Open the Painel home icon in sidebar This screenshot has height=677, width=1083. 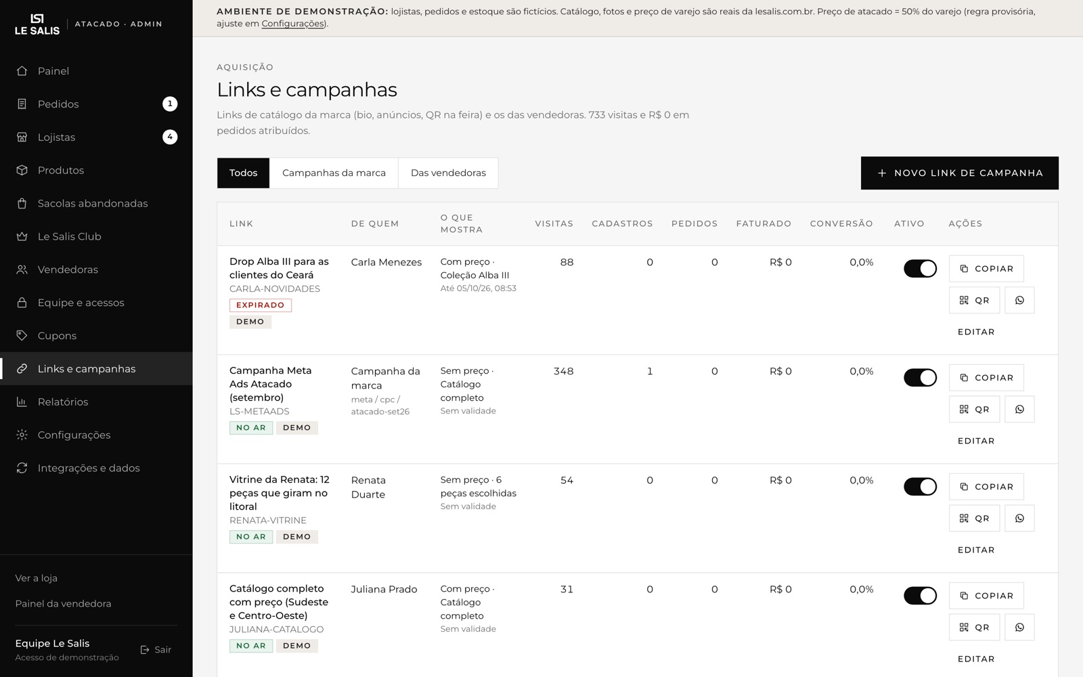(22, 71)
